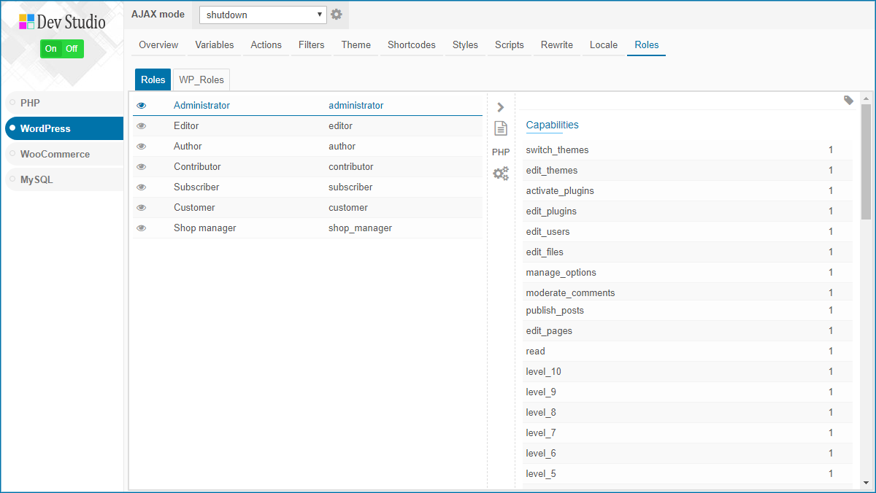The width and height of the screenshot is (876, 493).
Task: Click the tag icon above Capabilities
Action: pyautogui.click(x=848, y=101)
